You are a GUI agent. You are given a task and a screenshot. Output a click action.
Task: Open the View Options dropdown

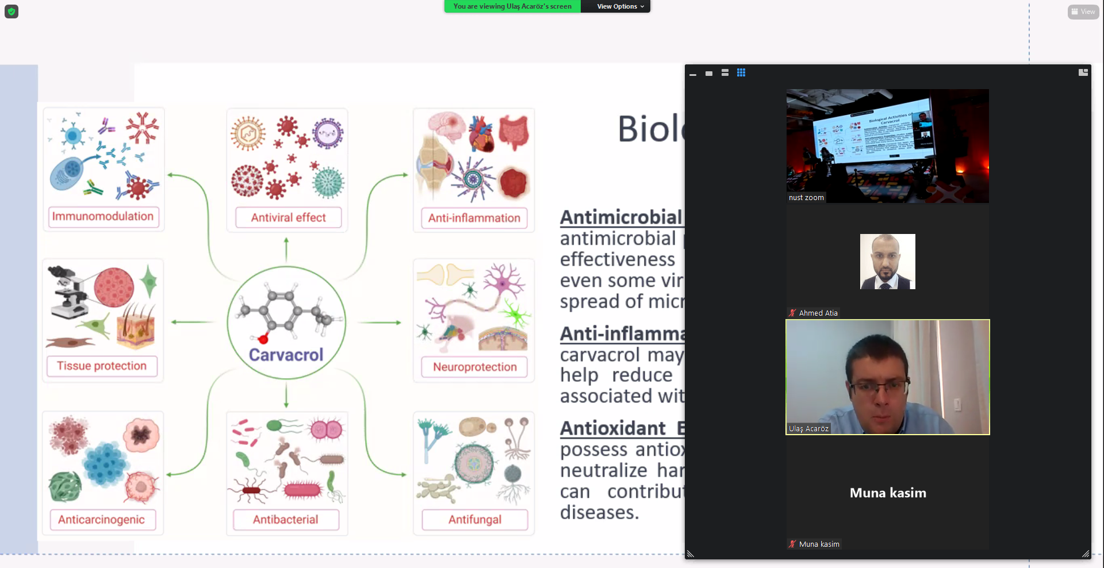pos(620,6)
